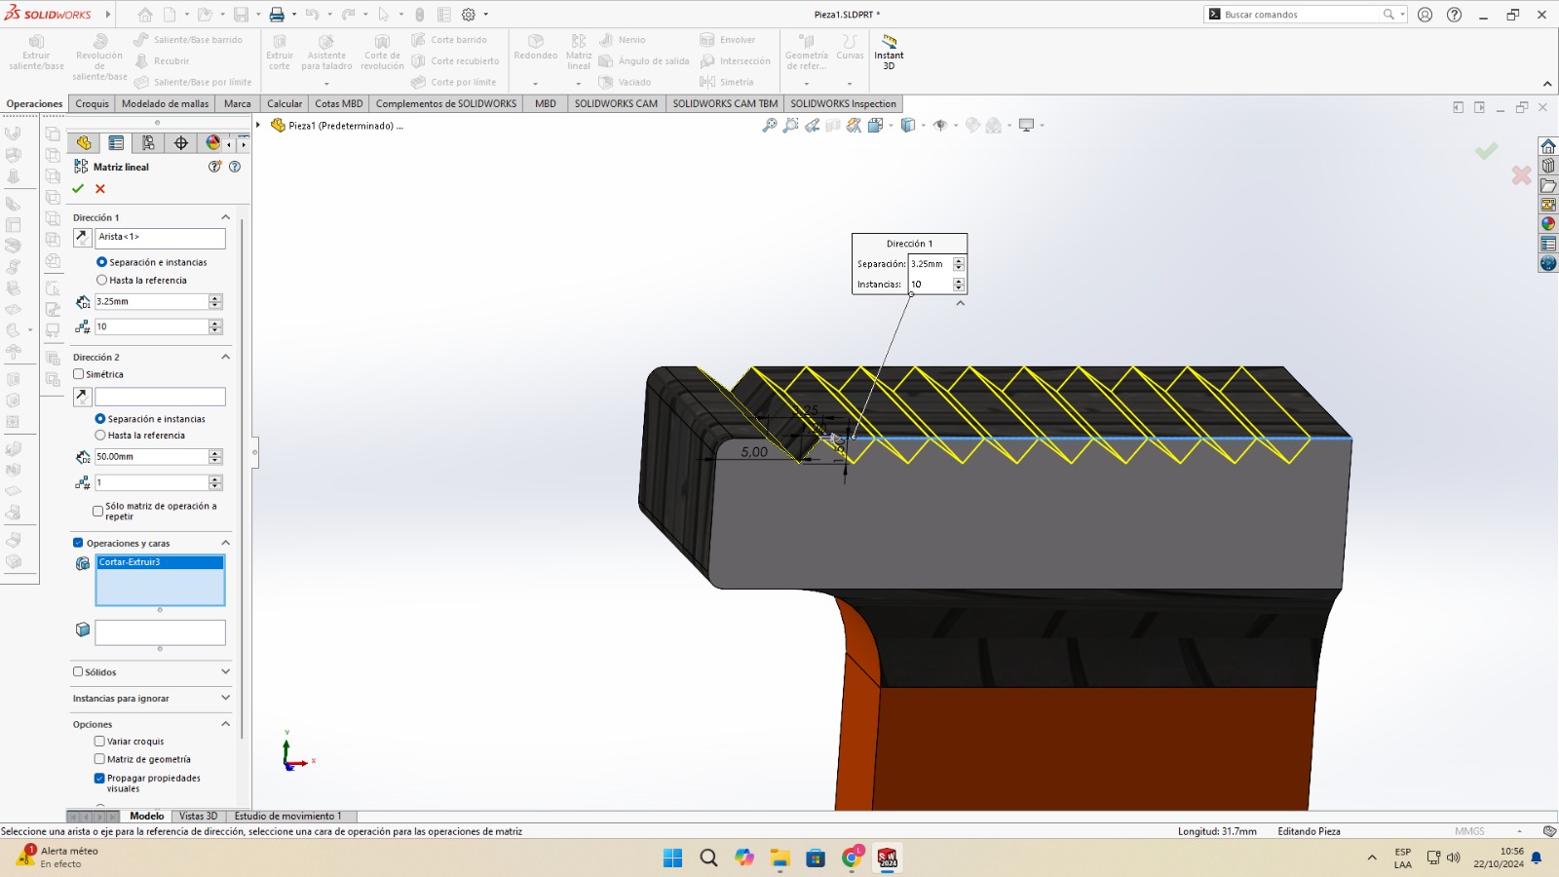The image size is (1559, 877).
Task: Switch to the Croquis tab
Action: coord(92,103)
